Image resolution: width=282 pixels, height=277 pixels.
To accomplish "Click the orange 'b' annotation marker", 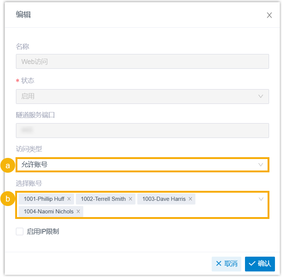I will (7, 199).
